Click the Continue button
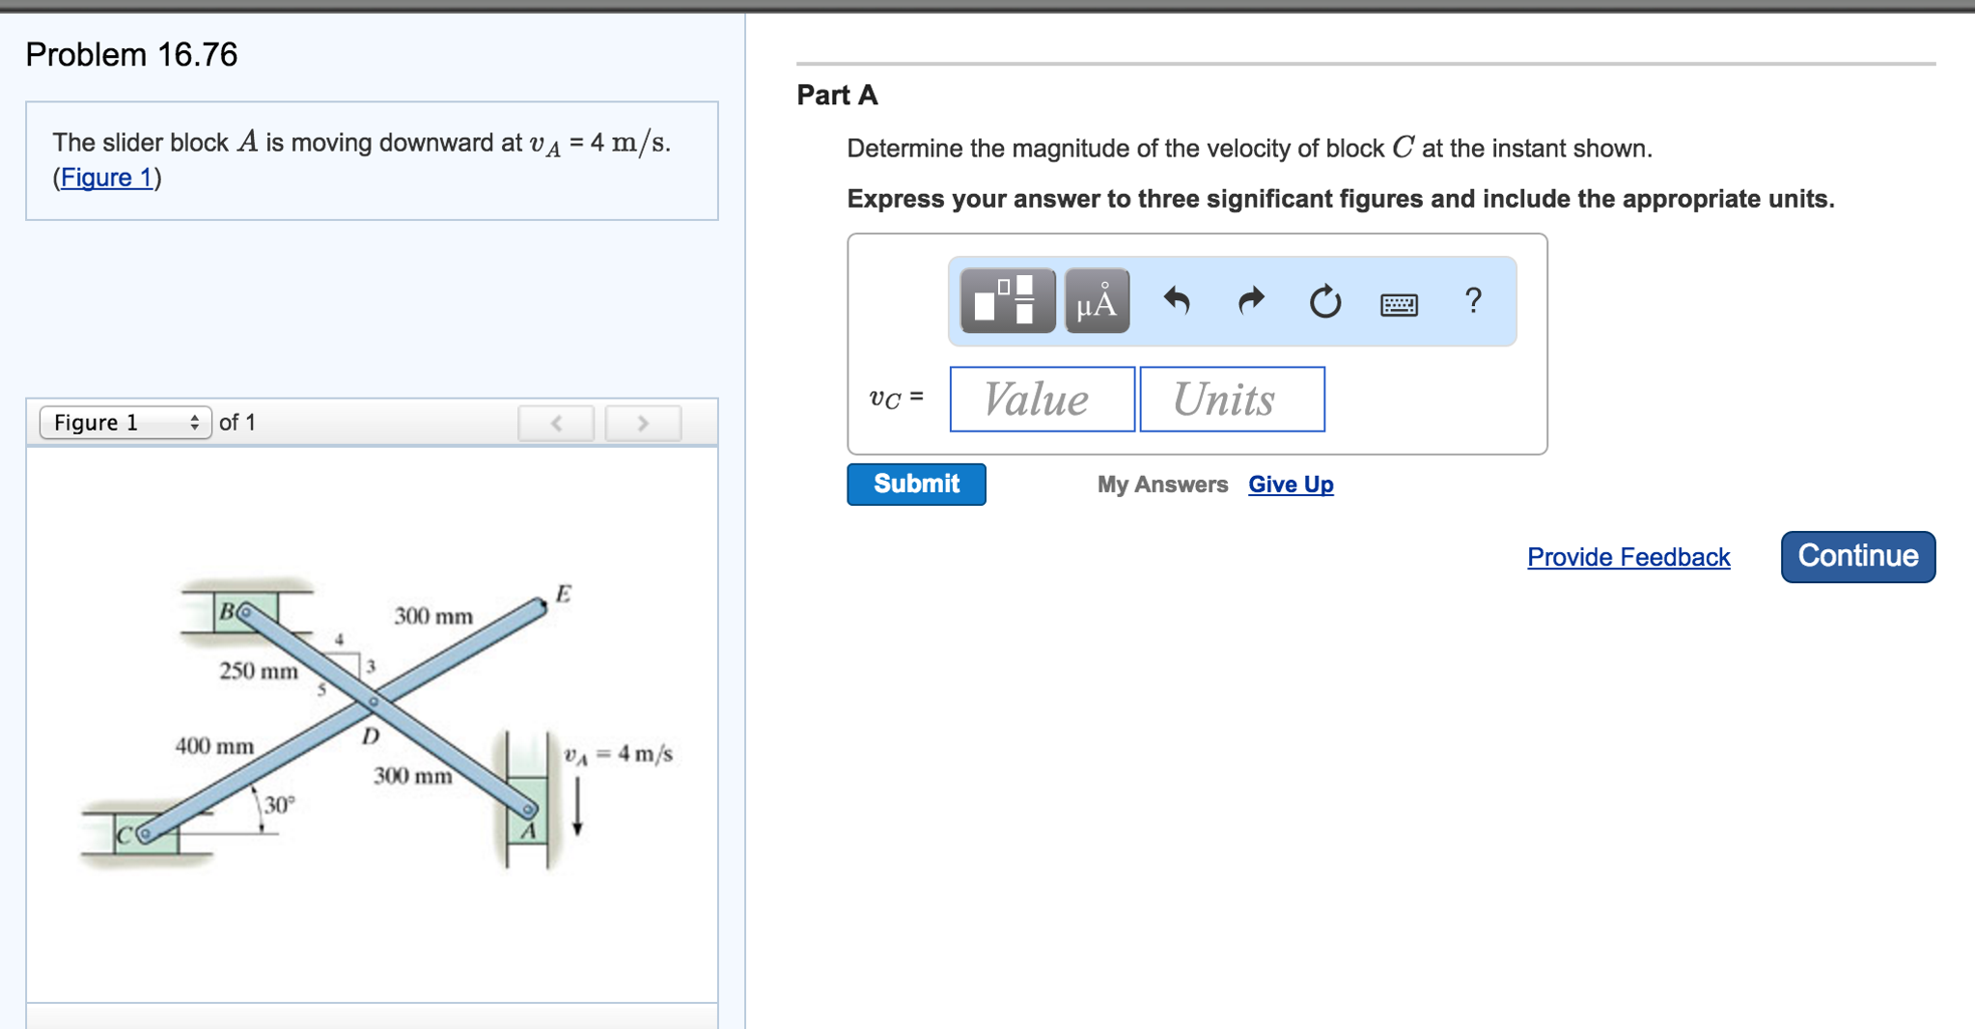This screenshot has height=1029, width=1975. [x=1856, y=556]
